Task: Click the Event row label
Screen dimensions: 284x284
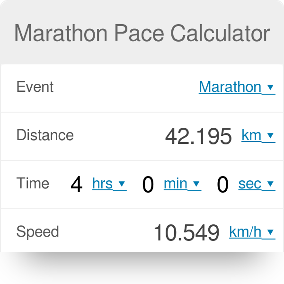Action: pos(35,87)
